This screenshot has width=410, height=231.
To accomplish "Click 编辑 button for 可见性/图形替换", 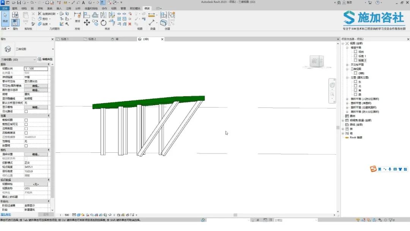I will click(36, 86).
